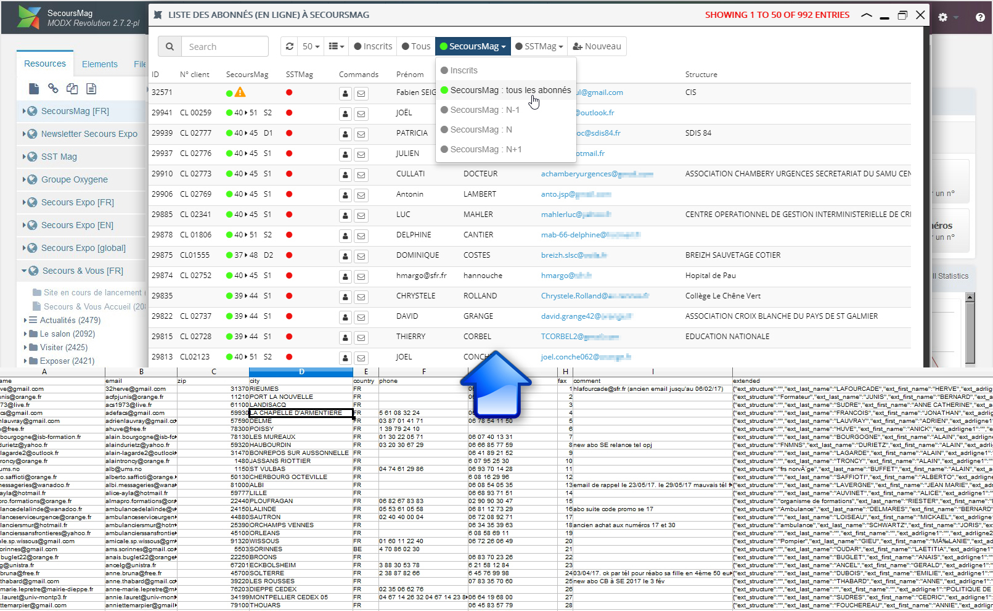Open the mahlerluc email link

576,215
